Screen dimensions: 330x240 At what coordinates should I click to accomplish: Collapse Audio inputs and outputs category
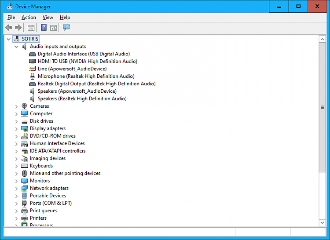(16, 47)
